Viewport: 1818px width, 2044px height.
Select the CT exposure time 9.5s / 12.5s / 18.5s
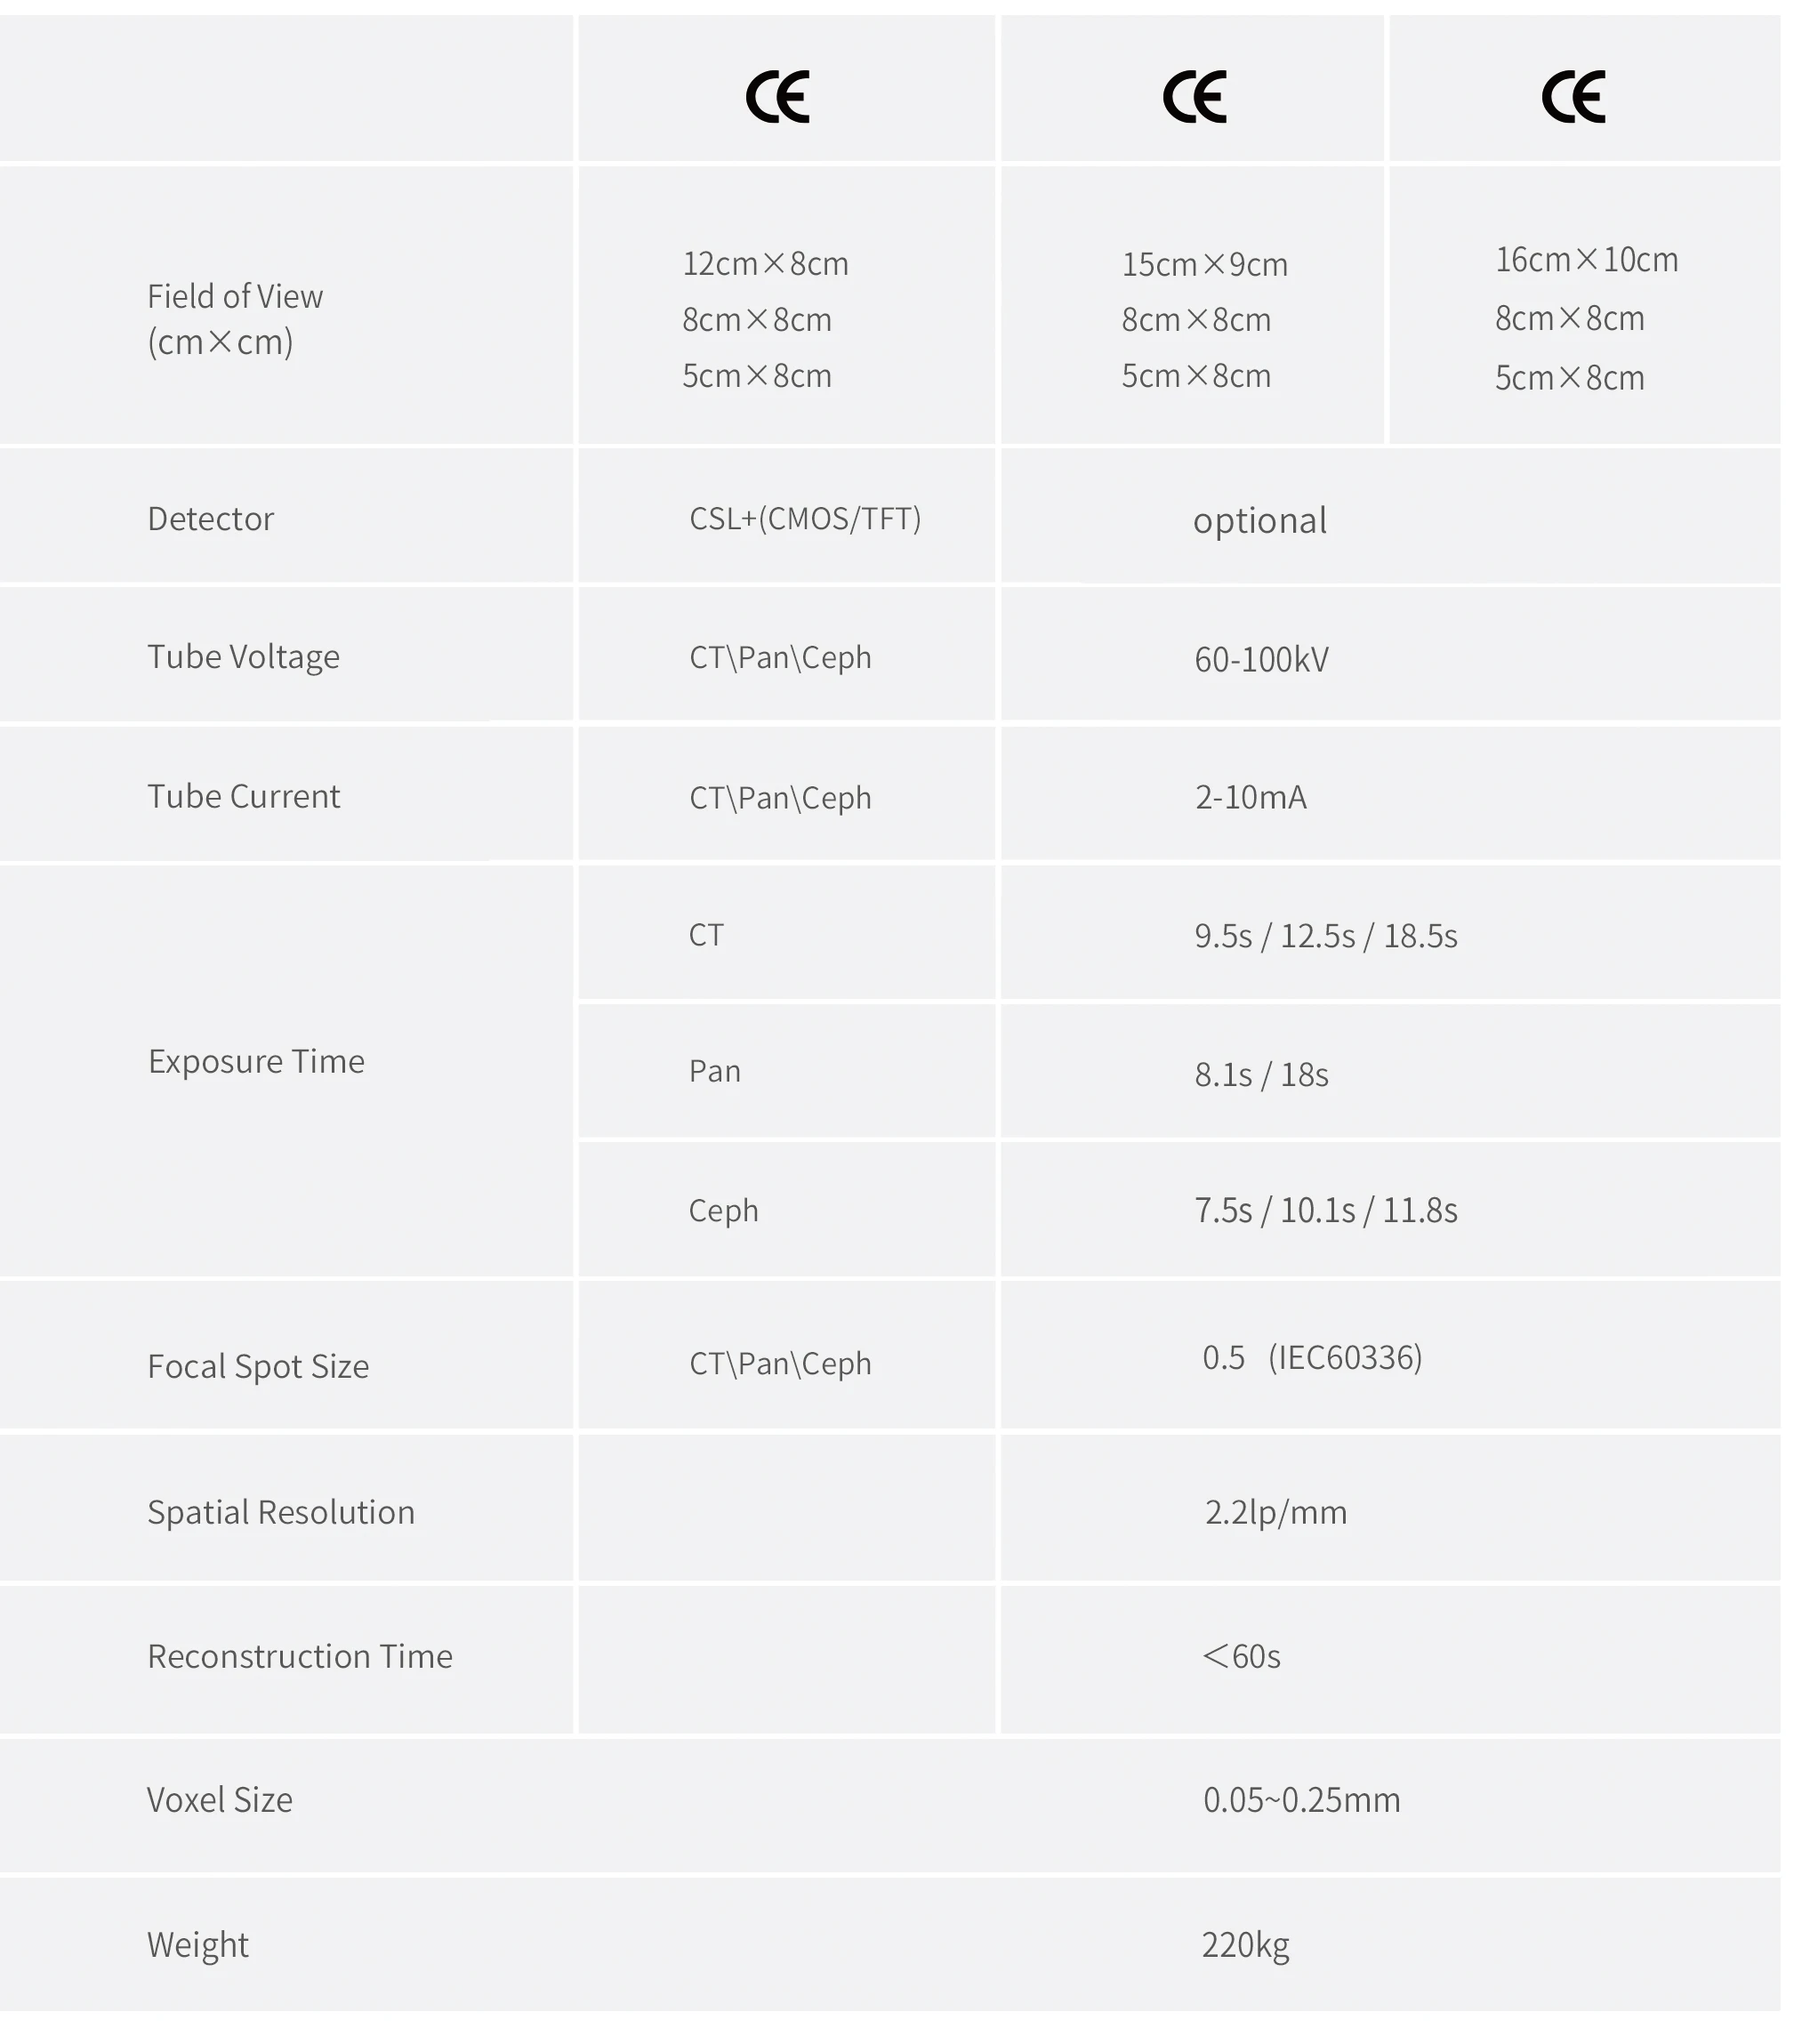click(1325, 936)
